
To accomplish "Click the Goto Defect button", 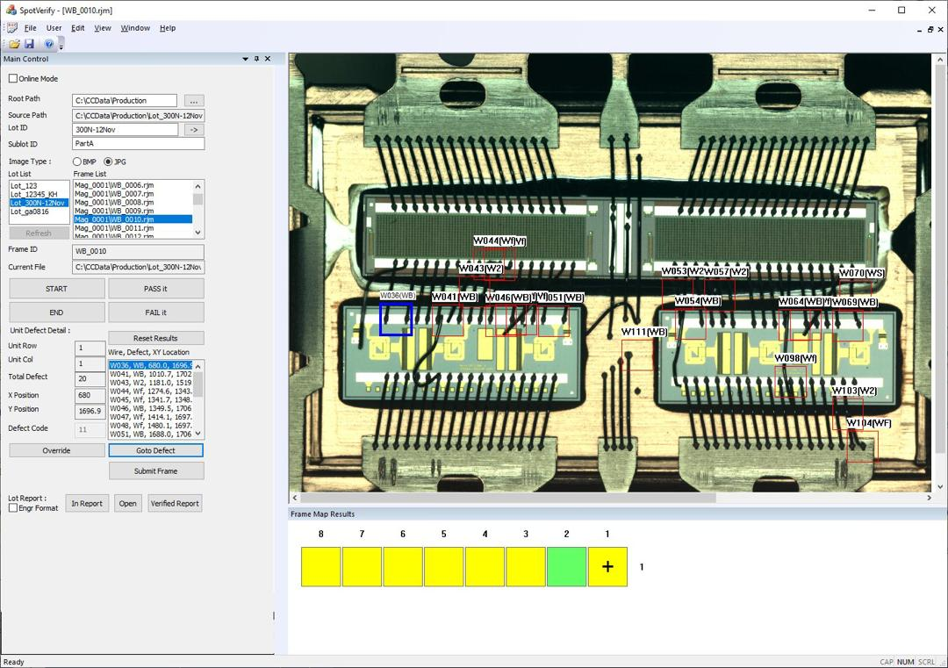I will pos(156,450).
